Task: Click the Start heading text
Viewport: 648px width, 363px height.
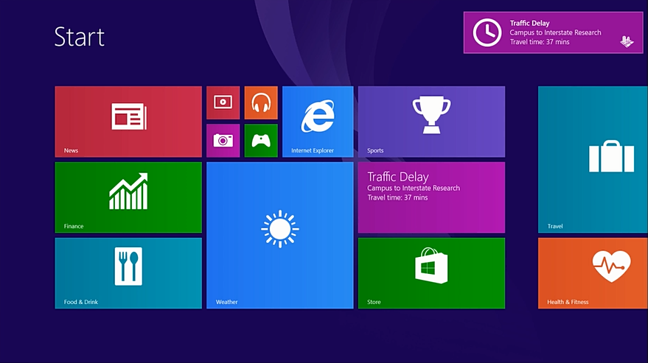Action: point(80,37)
